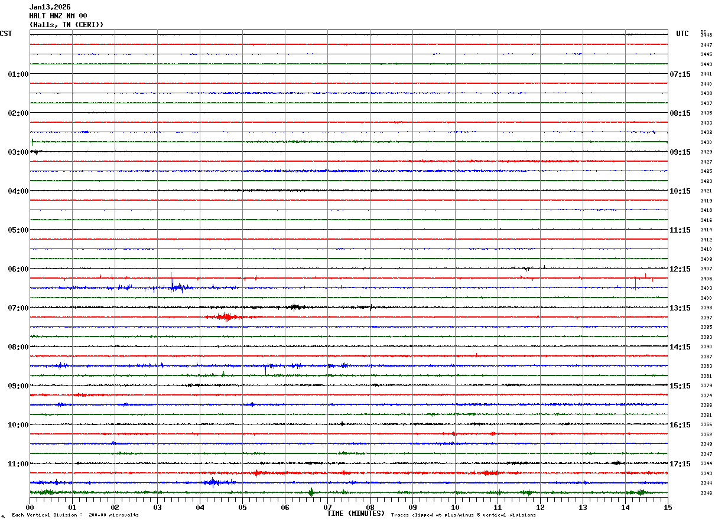
Task: Click the '12:15' UTC time label
Action: (x=680, y=269)
